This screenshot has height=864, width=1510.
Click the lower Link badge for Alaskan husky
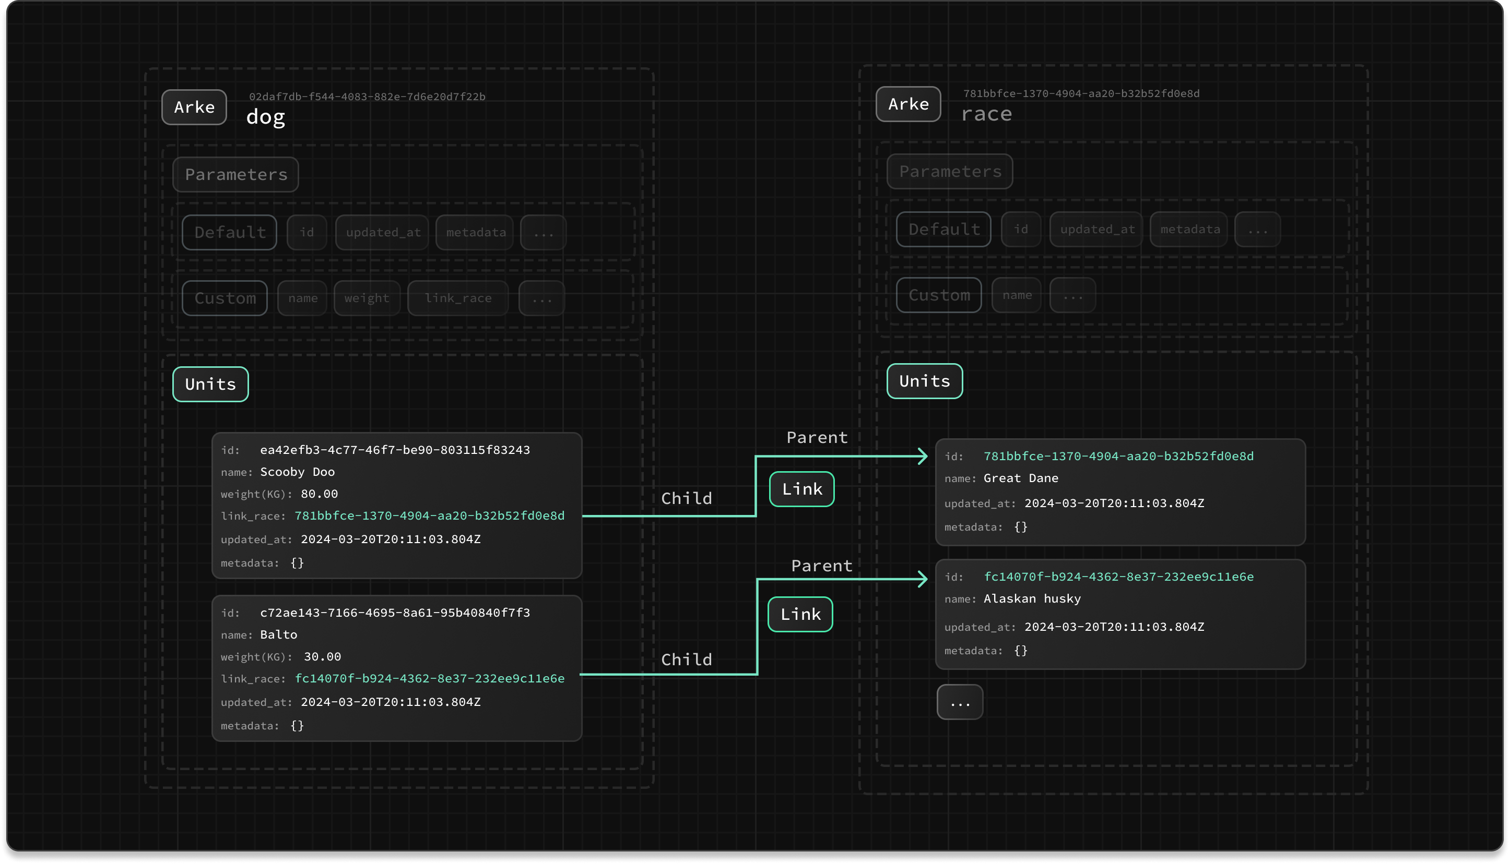click(800, 615)
